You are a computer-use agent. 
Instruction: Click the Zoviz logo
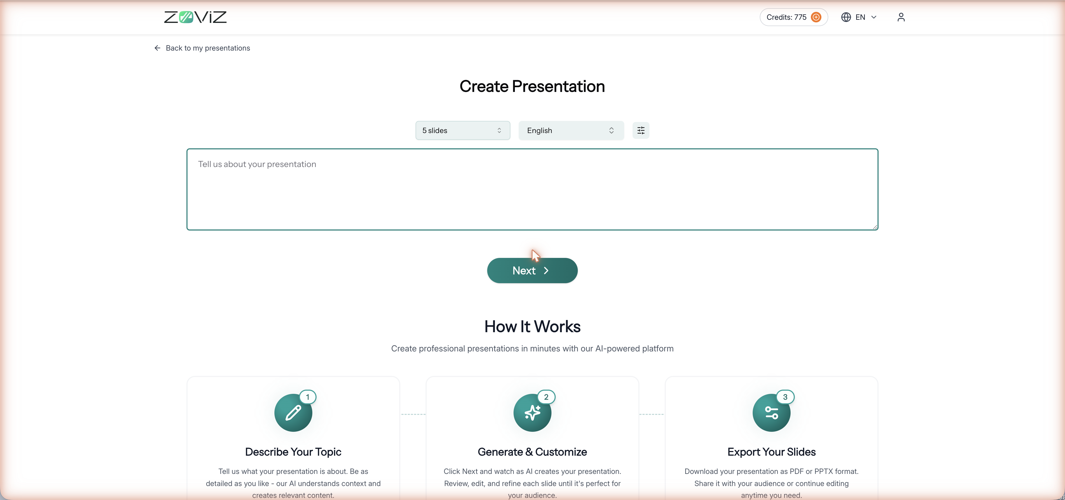(x=195, y=17)
